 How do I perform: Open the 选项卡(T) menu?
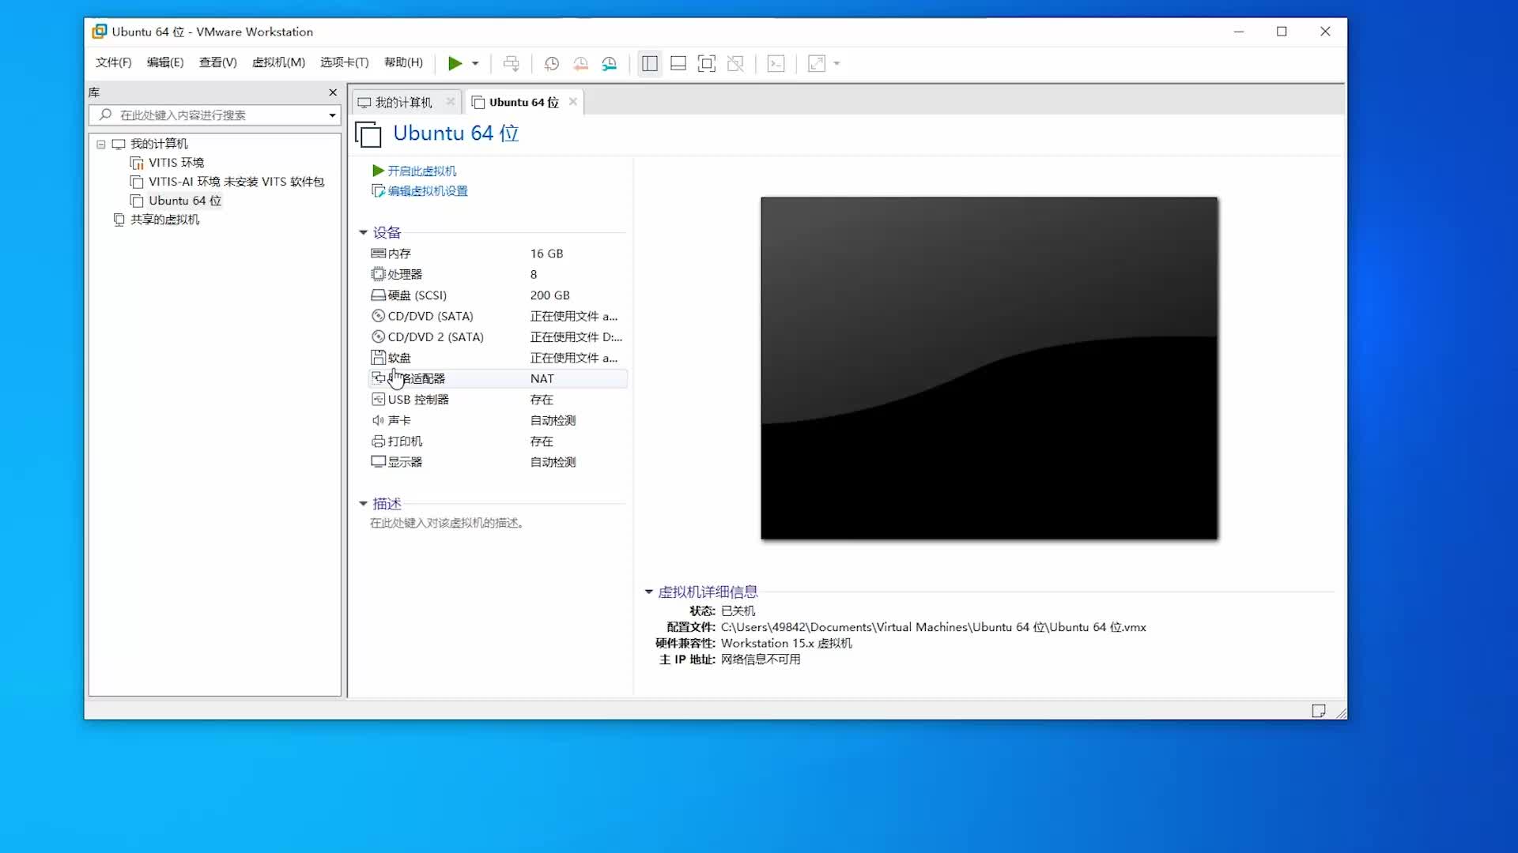(344, 62)
